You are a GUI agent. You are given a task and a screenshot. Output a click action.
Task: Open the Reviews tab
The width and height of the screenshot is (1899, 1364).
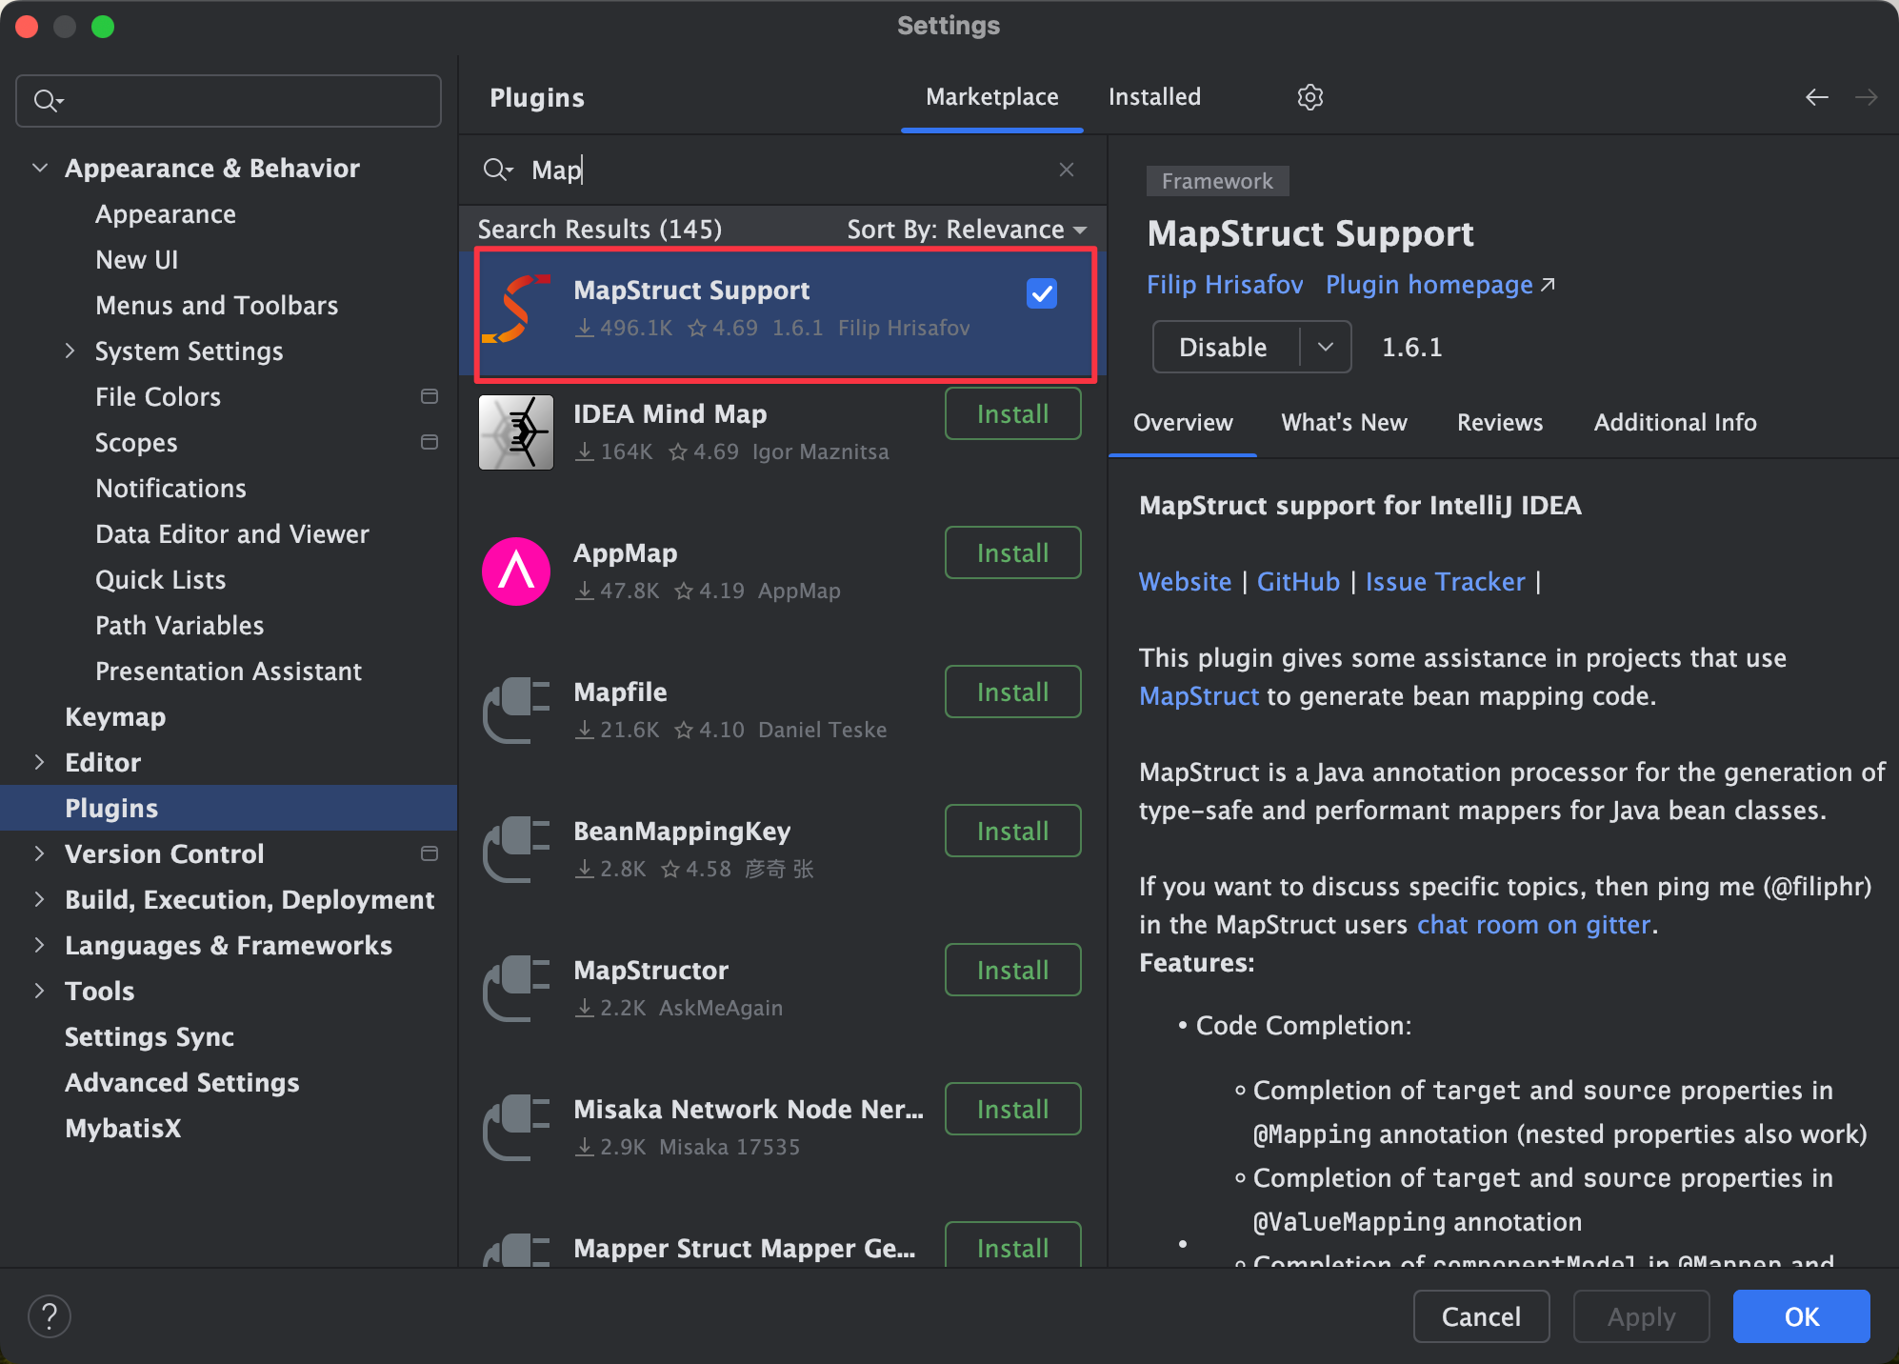[x=1499, y=422]
